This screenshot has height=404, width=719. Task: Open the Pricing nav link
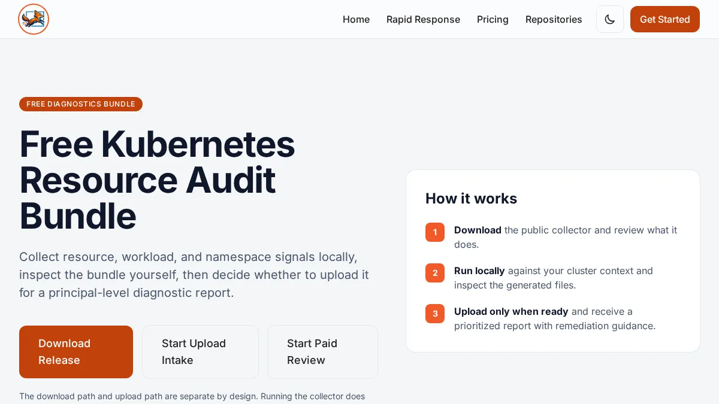point(493,19)
